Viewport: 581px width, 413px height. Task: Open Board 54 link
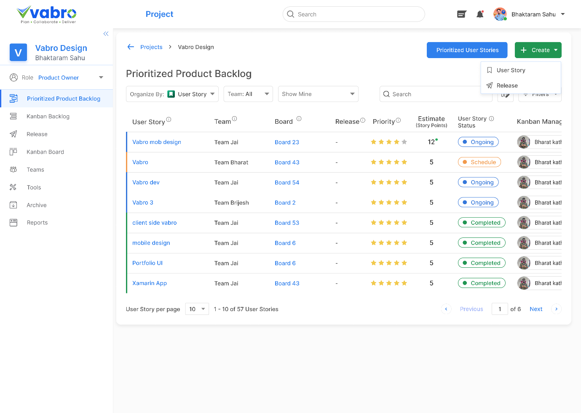click(287, 182)
